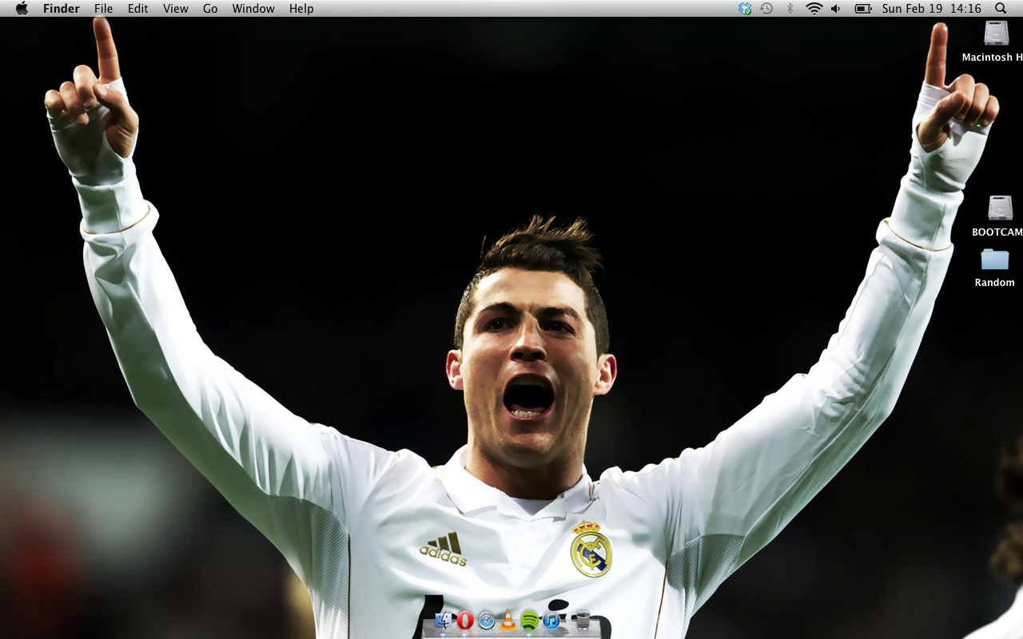Click the volume speaker icon

click(x=836, y=9)
